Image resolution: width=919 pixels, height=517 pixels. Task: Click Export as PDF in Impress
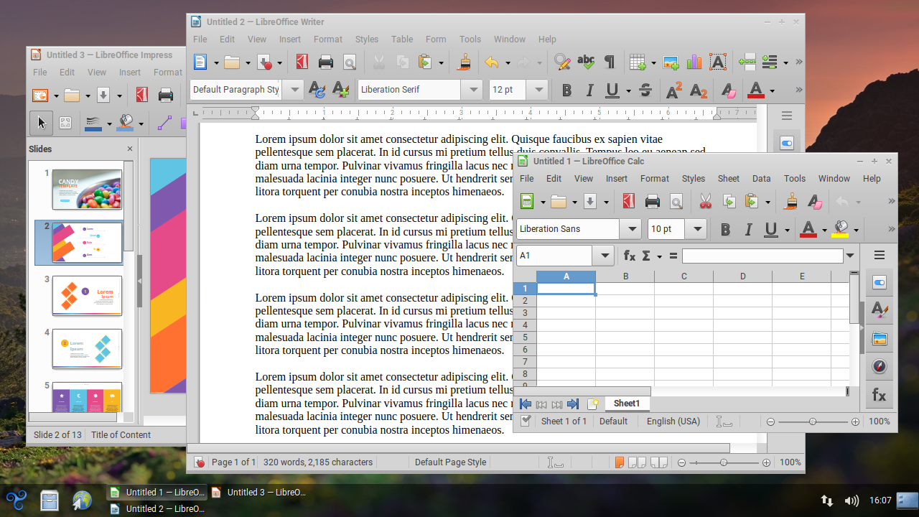pos(142,95)
